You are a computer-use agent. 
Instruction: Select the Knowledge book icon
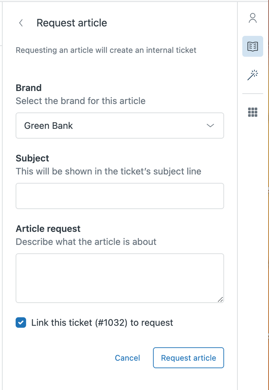point(253,46)
